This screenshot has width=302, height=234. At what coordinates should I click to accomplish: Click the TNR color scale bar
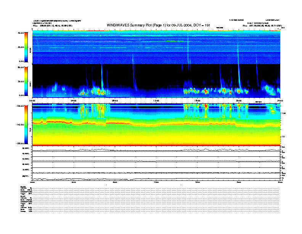[x=26, y=125]
